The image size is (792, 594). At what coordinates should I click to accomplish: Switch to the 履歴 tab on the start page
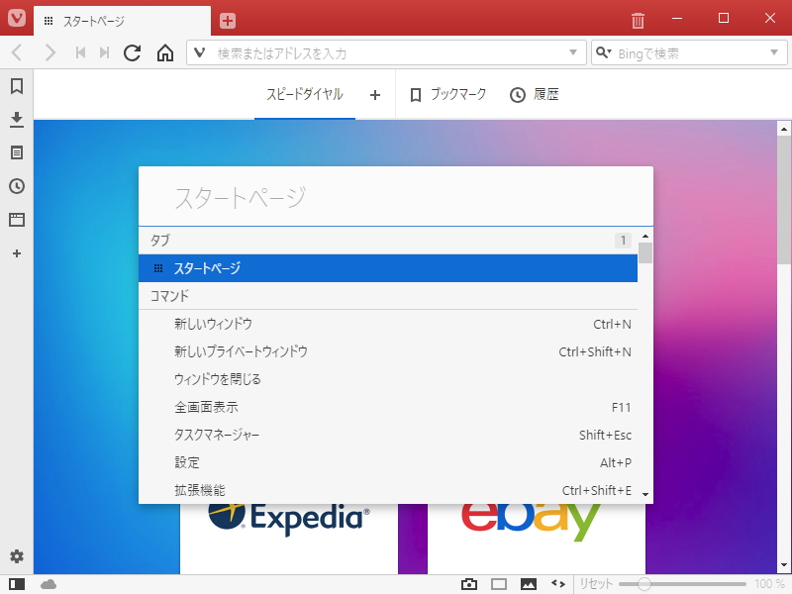coord(537,94)
